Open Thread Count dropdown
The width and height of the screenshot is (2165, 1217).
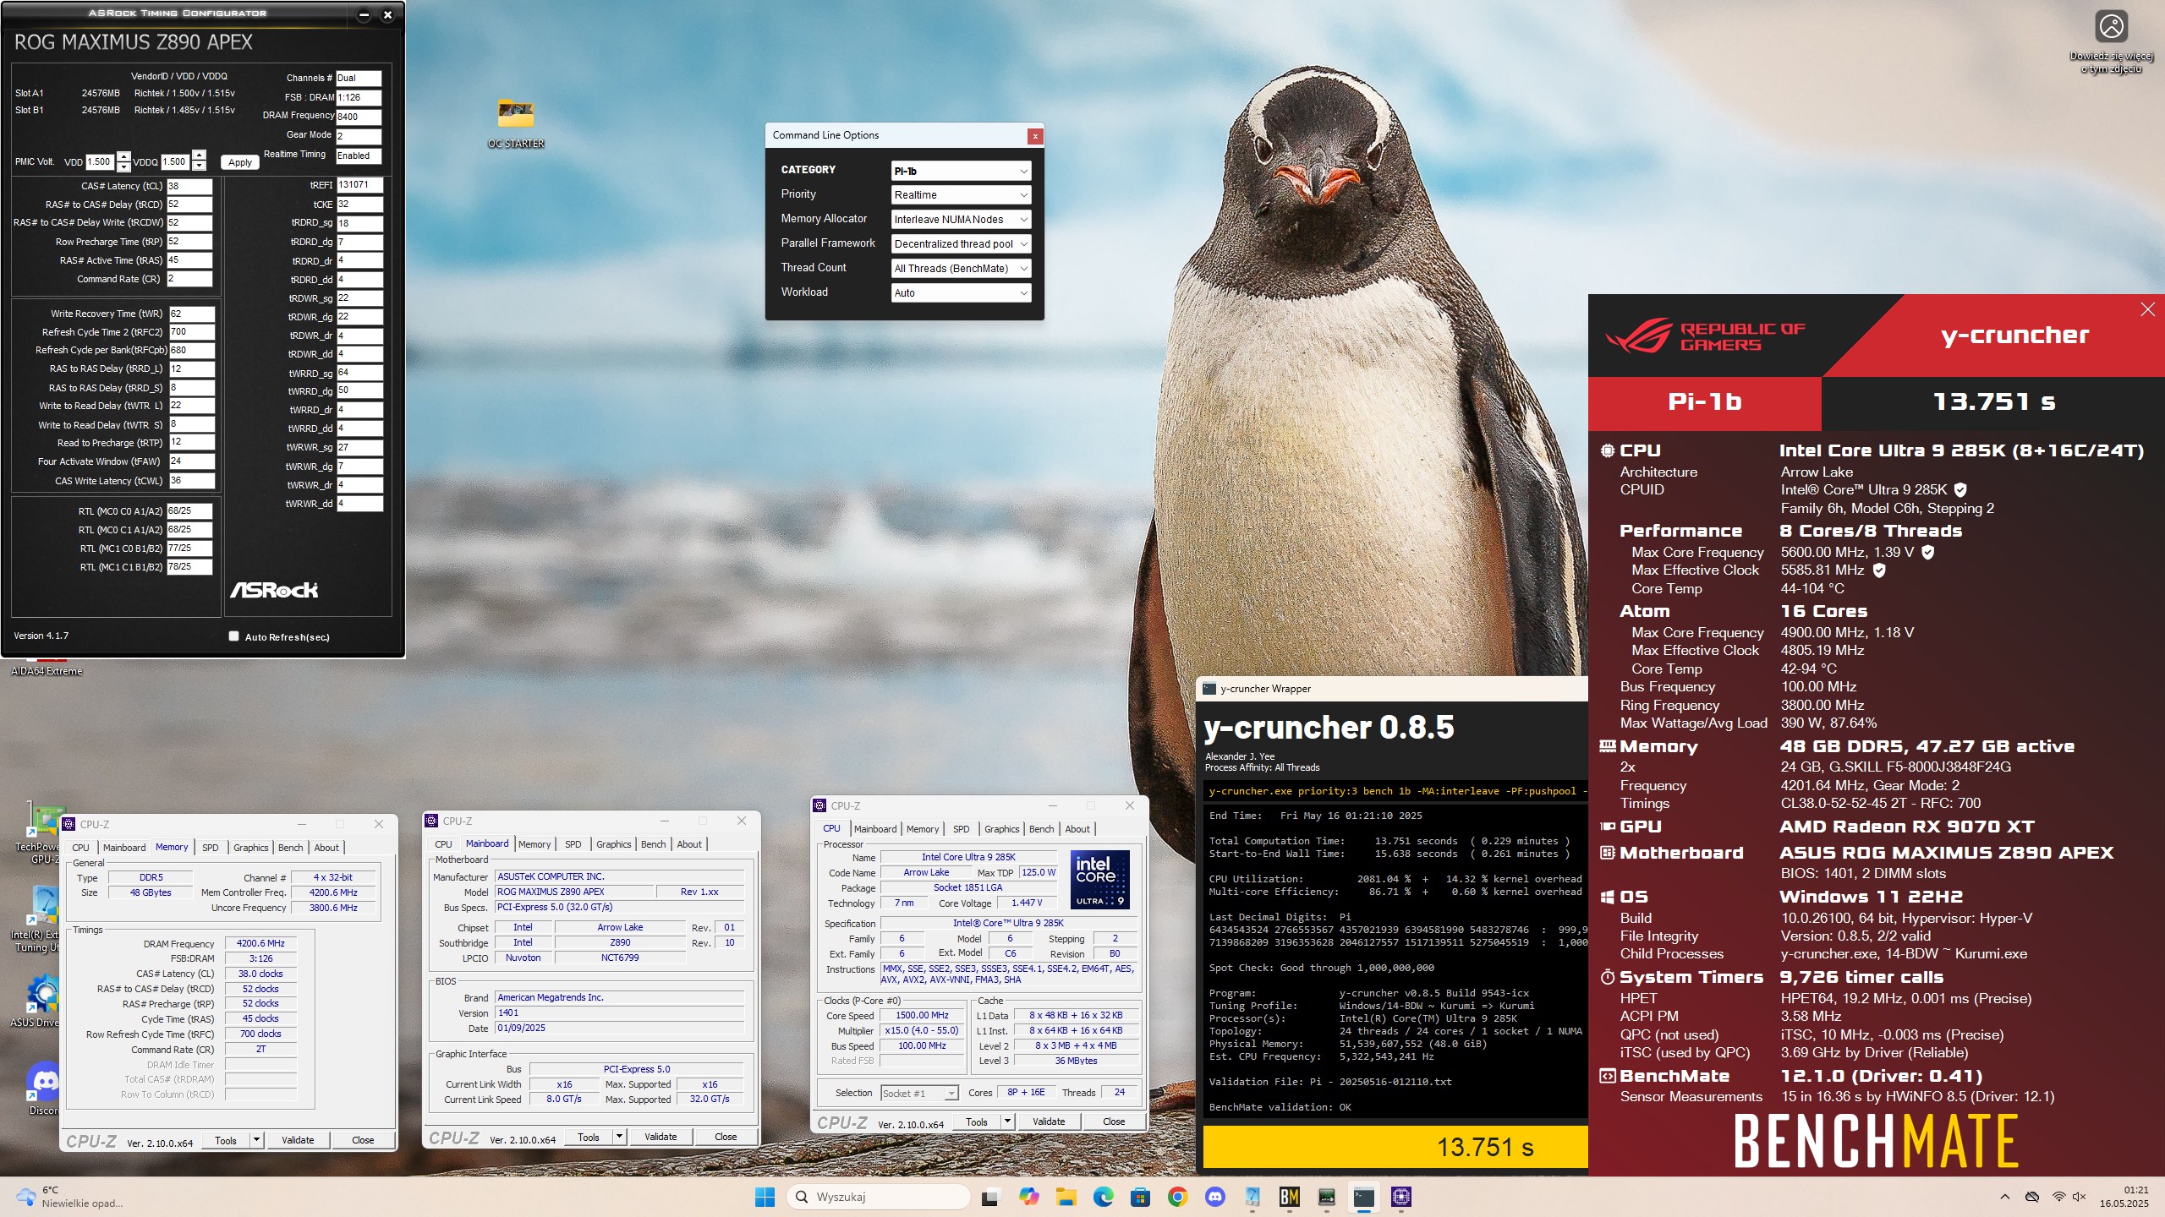(961, 269)
